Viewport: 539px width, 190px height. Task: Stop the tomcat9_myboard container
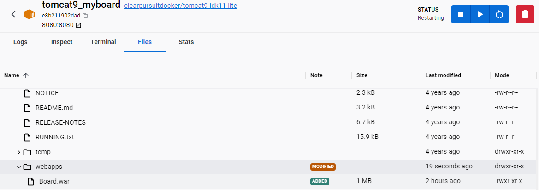pyautogui.click(x=461, y=14)
